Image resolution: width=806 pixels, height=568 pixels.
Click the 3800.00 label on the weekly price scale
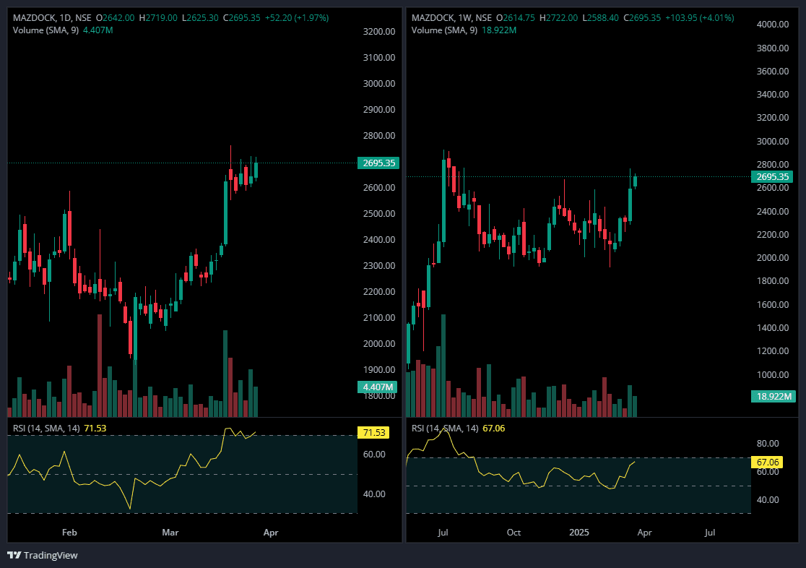tap(773, 48)
